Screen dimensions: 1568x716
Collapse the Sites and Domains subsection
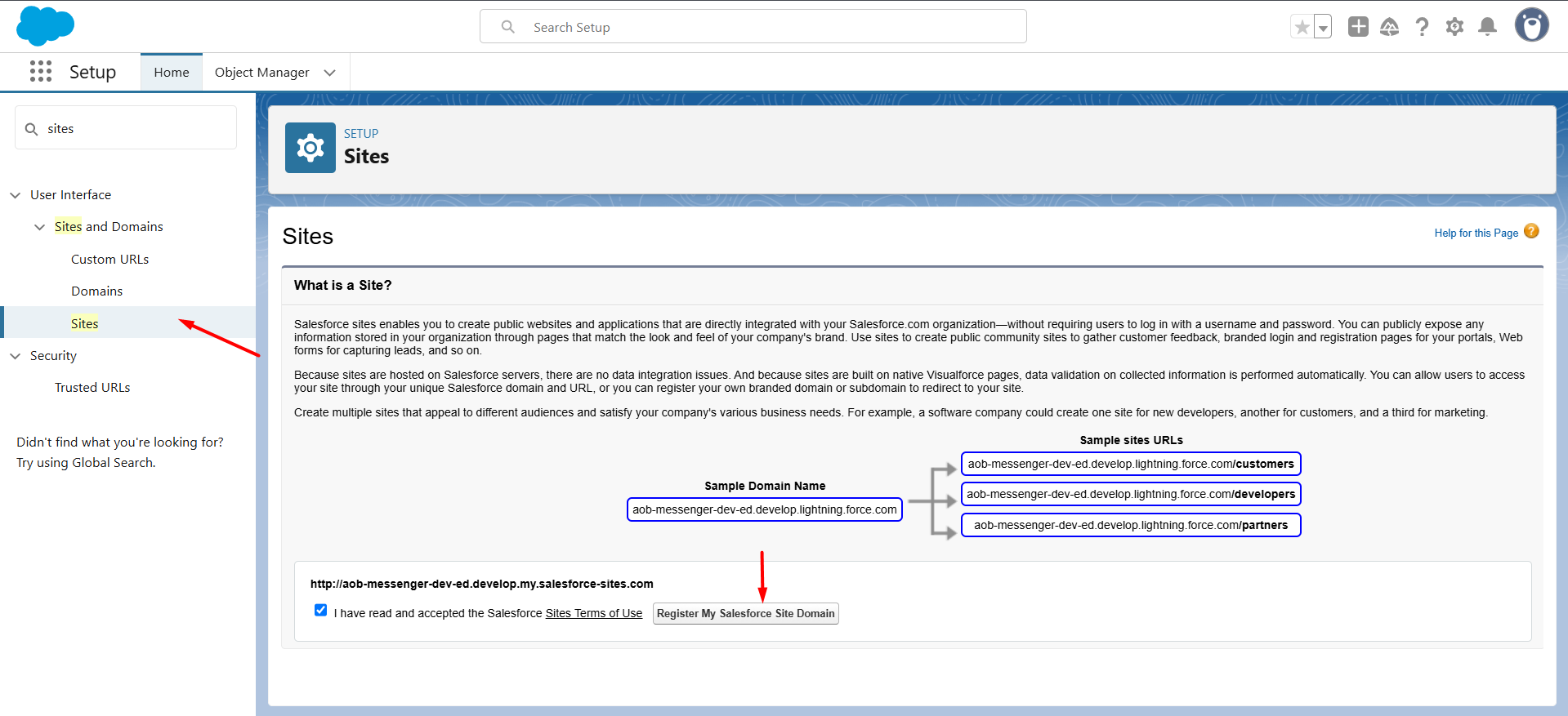[x=39, y=227]
